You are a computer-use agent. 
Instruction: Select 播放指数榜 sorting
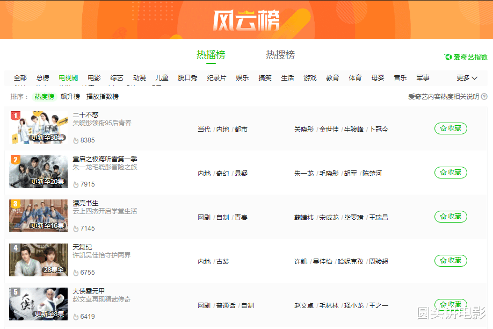coord(101,96)
